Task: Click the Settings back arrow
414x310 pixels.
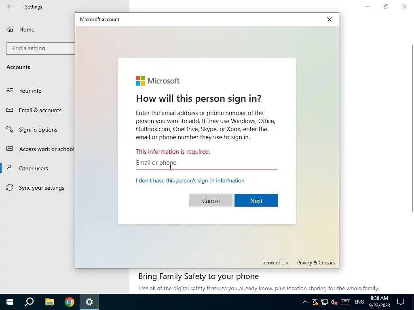Action: [x=10, y=6]
